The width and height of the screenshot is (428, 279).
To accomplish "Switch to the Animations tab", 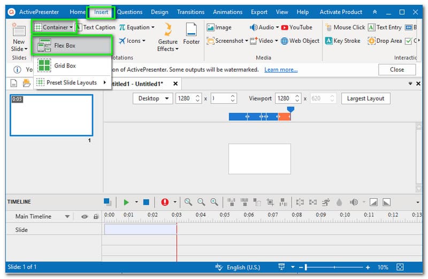I will click(x=227, y=12).
